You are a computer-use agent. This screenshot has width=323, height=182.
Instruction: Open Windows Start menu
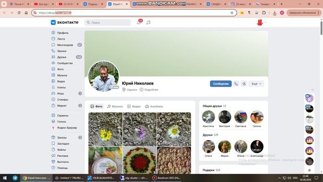click(5, 178)
